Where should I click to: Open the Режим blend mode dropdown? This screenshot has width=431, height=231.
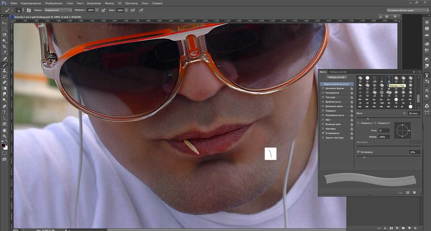point(58,10)
